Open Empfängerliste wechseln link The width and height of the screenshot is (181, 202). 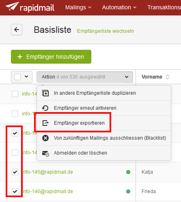click(106, 31)
